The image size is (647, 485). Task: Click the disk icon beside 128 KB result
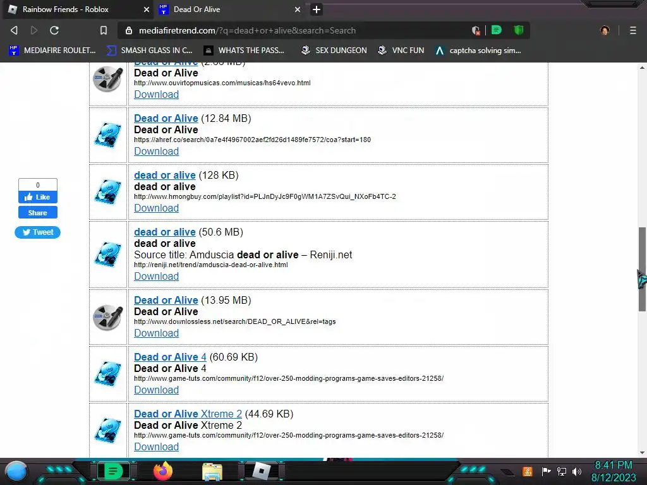point(107,192)
